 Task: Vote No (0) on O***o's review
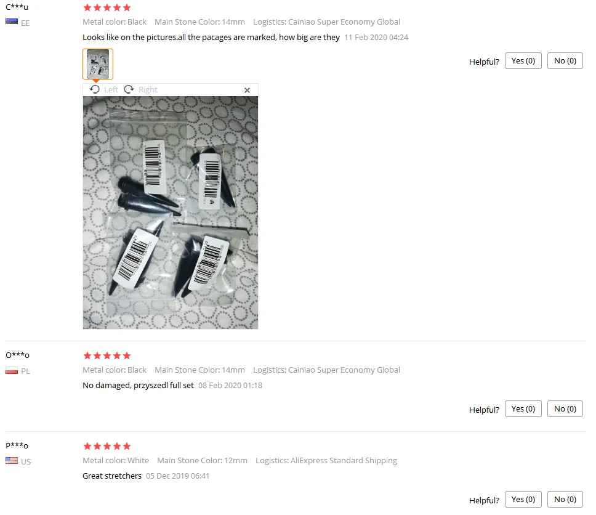(565, 409)
